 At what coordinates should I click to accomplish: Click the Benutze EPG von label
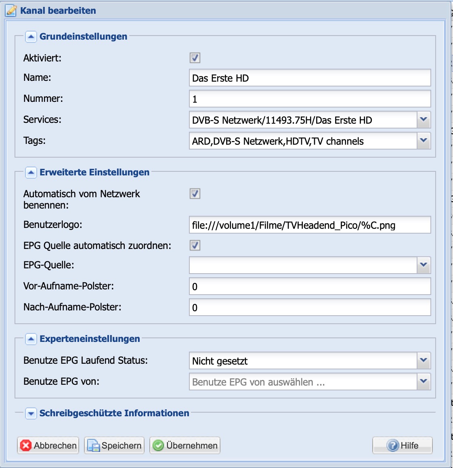[61, 381]
